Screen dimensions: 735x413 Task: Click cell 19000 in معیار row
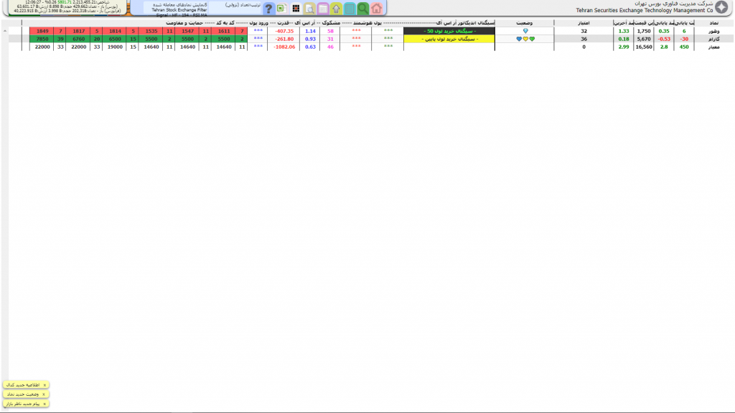(x=115, y=47)
